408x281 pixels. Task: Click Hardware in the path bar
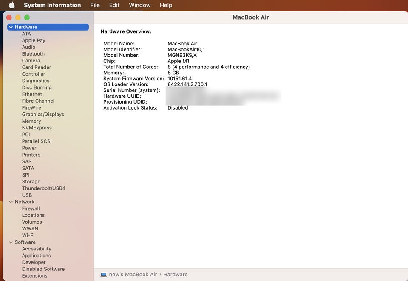176,275
